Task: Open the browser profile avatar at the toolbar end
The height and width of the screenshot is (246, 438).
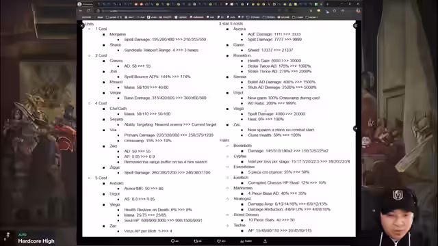Action: 358,11
